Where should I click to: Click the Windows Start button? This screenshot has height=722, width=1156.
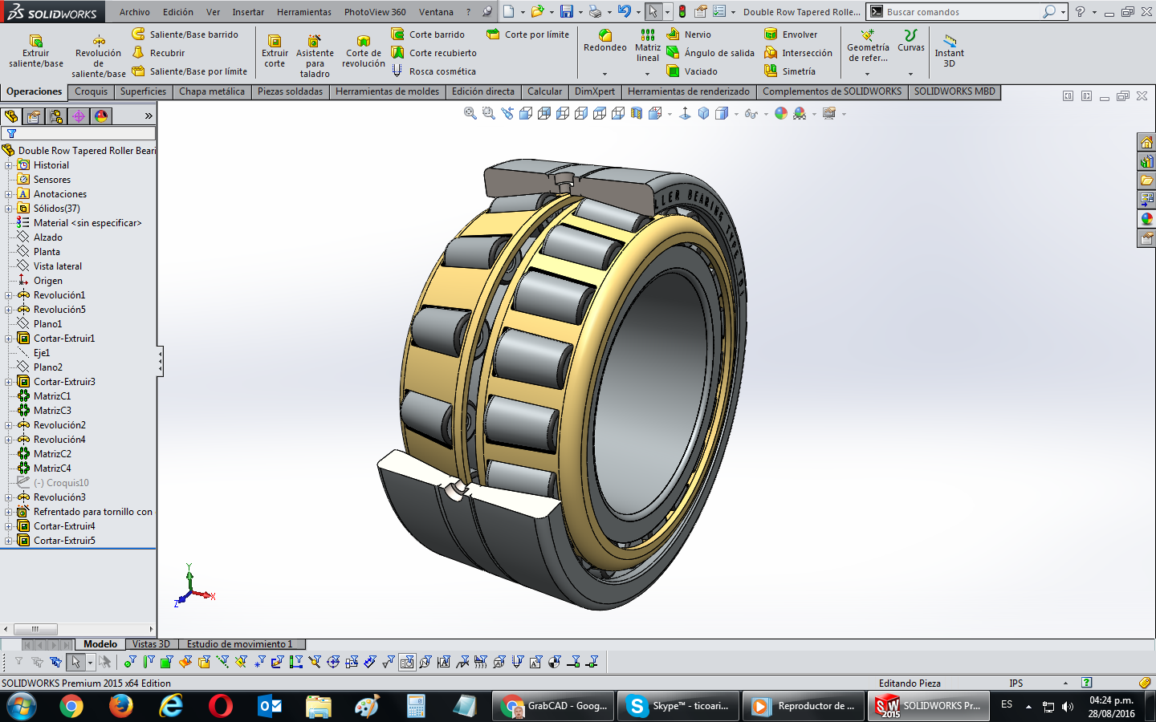pyautogui.click(x=22, y=706)
